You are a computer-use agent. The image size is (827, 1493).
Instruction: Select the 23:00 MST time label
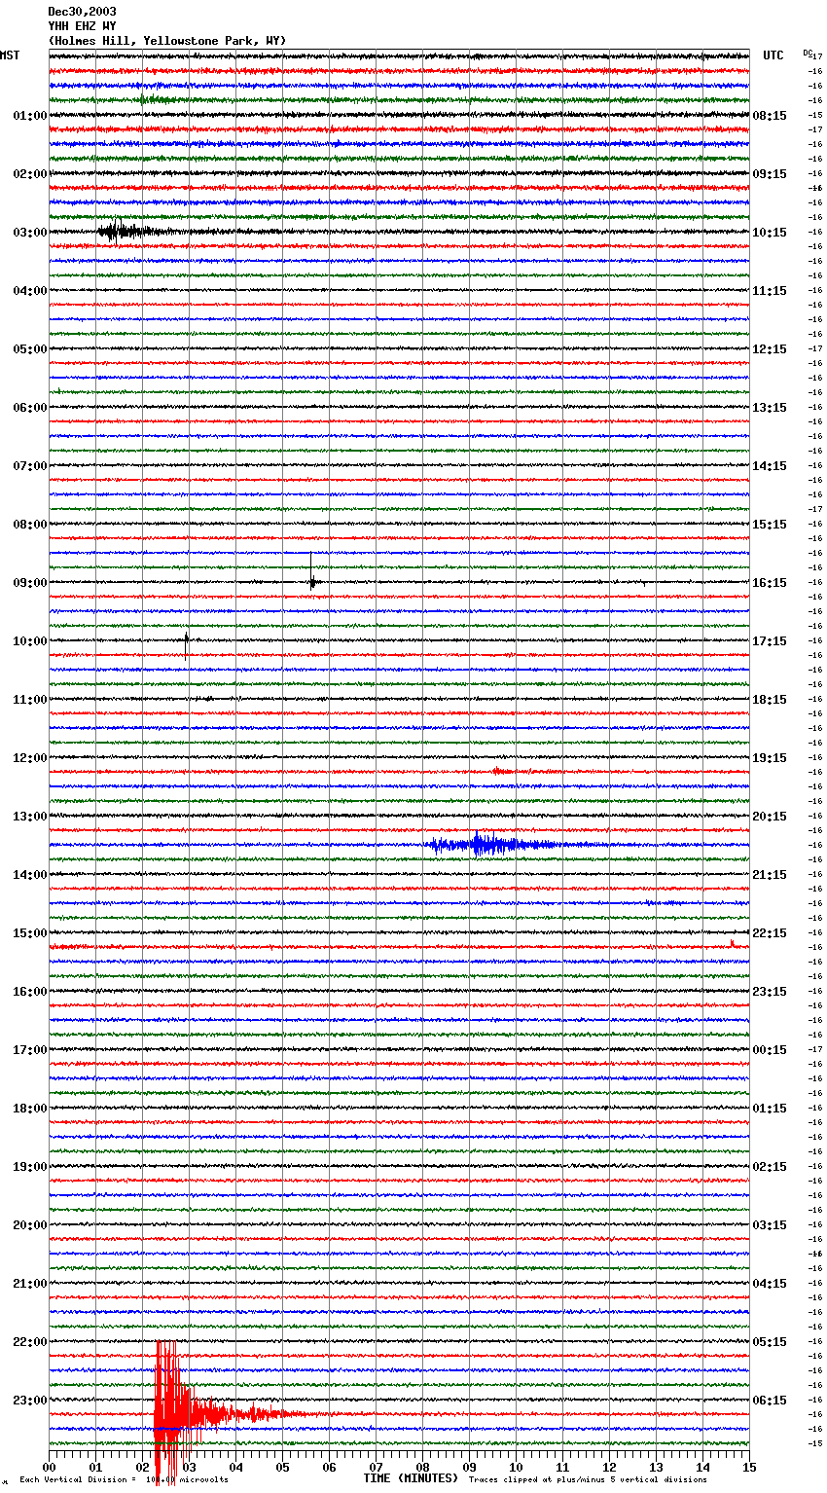coord(30,1401)
